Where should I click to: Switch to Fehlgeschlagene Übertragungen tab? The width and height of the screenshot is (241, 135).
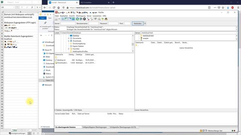[95, 127]
